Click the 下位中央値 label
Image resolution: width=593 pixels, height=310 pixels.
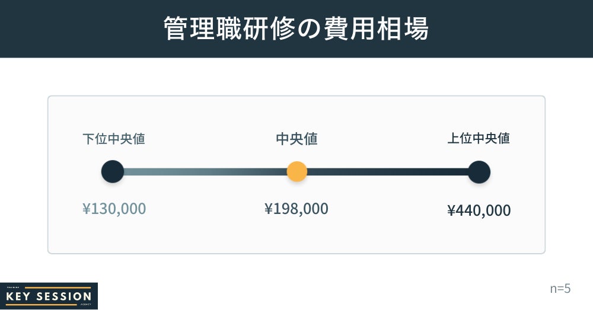(x=114, y=139)
